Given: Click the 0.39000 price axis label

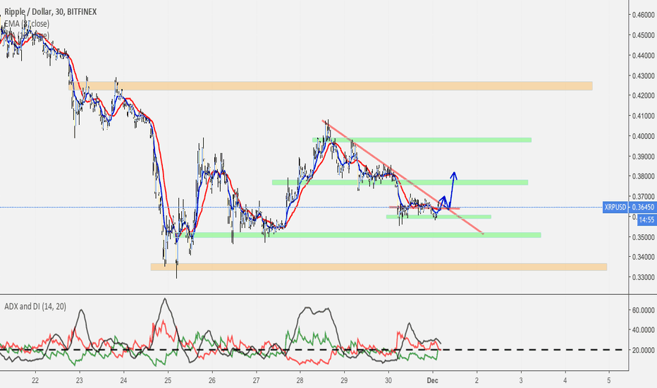Looking at the screenshot, I should [x=643, y=157].
